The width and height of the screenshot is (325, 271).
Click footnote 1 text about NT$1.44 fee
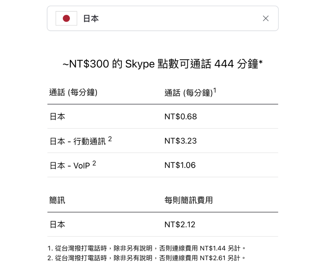pos(147,248)
